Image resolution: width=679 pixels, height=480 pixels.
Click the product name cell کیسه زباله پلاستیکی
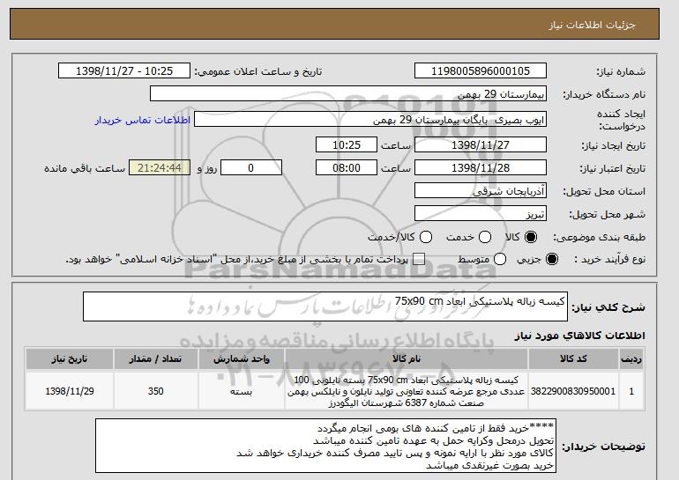407,391
